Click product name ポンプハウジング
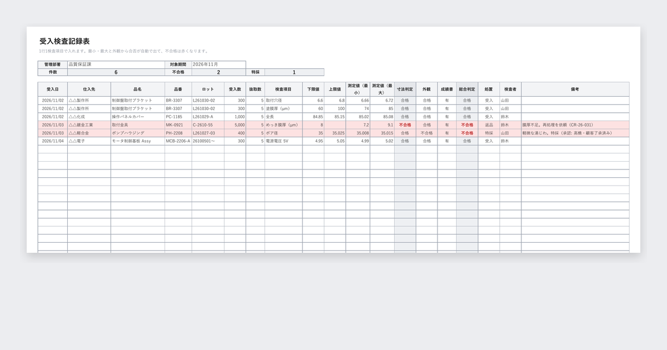Image resolution: width=667 pixels, height=350 pixels. point(138,133)
